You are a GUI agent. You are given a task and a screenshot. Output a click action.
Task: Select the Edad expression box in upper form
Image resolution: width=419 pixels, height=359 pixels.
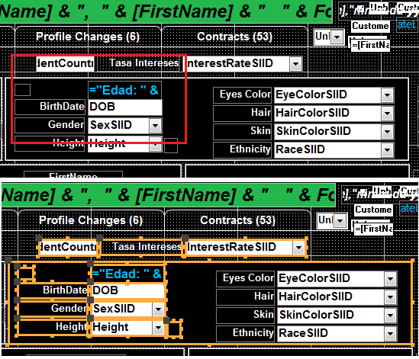click(x=125, y=90)
